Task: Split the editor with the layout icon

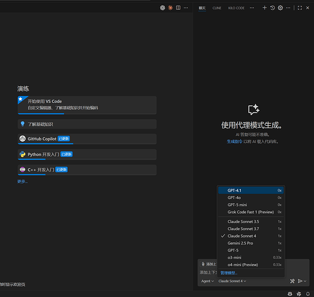Action: pyautogui.click(x=178, y=8)
